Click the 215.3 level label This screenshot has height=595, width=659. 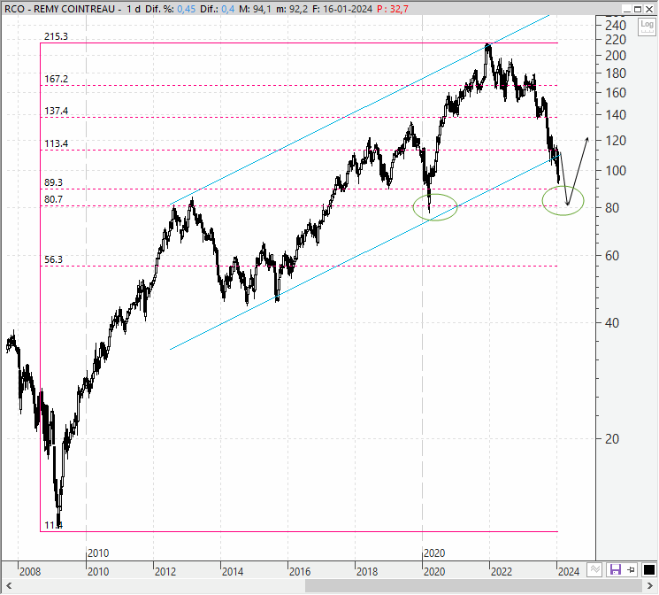tap(56, 36)
